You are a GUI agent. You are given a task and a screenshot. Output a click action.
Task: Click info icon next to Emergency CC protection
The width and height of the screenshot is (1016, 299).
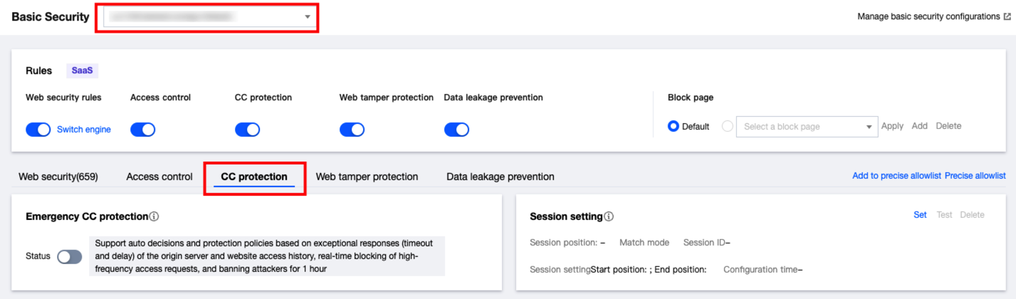(x=154, y=216)
